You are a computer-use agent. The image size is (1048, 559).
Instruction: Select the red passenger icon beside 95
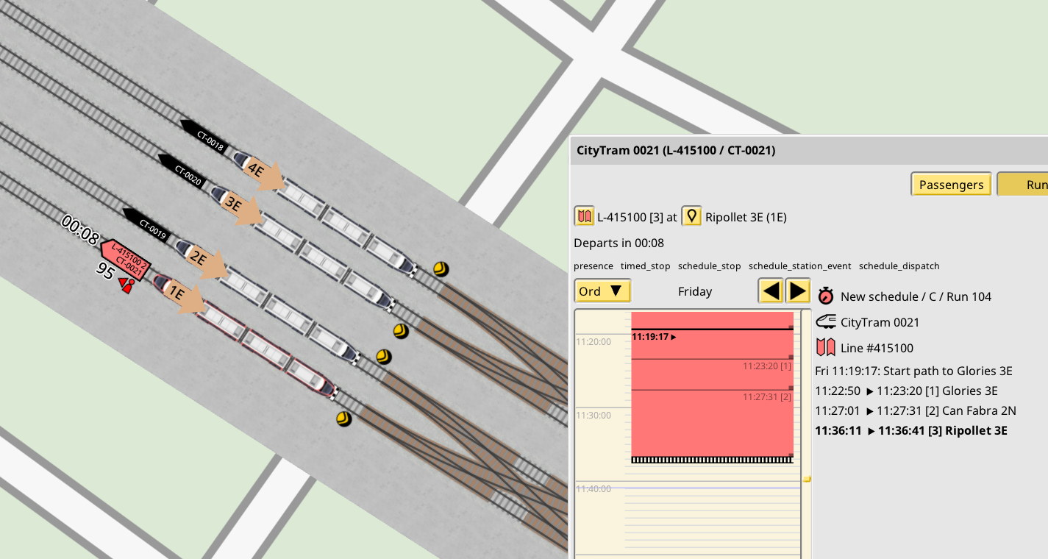coord(127,286)
